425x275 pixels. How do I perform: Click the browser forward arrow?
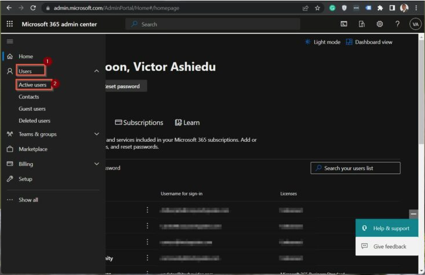pyautogui.click(x=21, y=8)
